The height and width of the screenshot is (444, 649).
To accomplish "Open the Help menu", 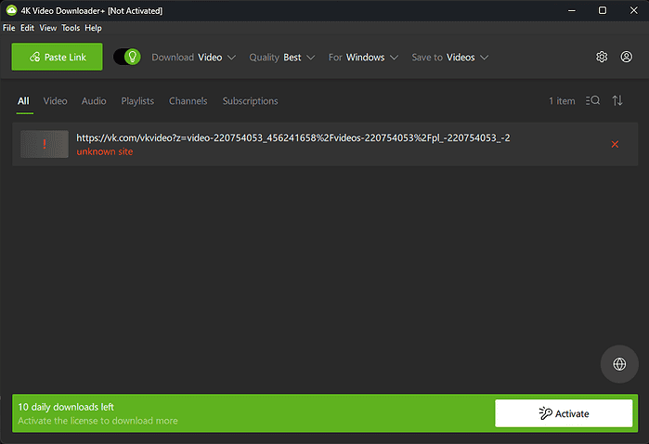I will point(93,28).
